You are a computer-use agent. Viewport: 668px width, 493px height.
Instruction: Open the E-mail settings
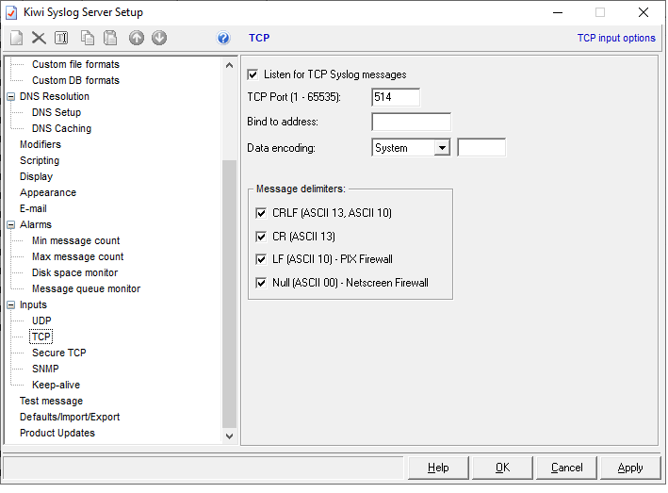tap(33, 208)
